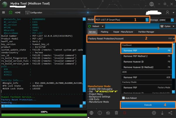Click the Hydra Tool logo
The width and height of the screenshot is (176, 118).
5,4
